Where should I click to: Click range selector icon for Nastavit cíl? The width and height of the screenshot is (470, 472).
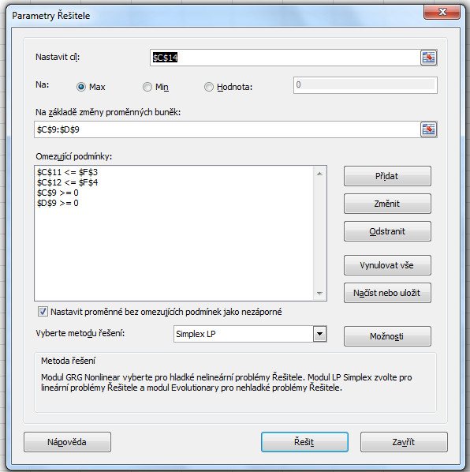[428, 58]
